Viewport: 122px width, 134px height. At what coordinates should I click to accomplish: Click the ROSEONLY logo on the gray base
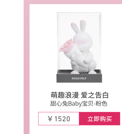79,79
